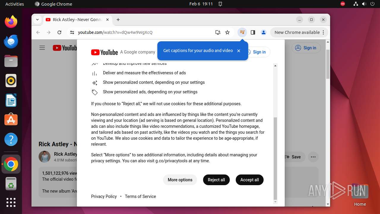Open Chrome profile avatar icon
This screenshot has height=214, width=380.
(264, 32)
